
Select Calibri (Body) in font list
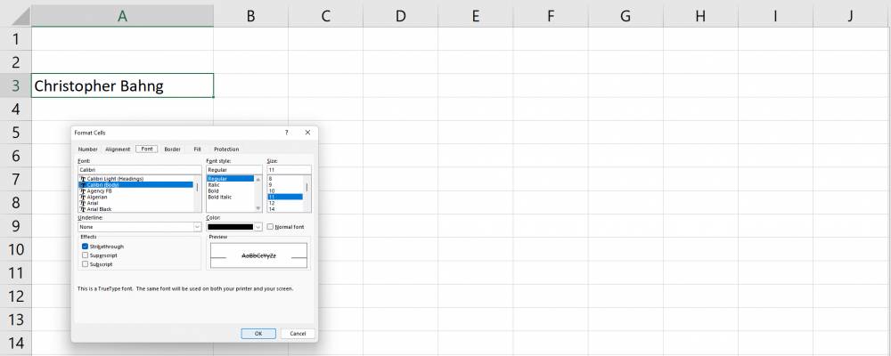click(x=135, y=185)
